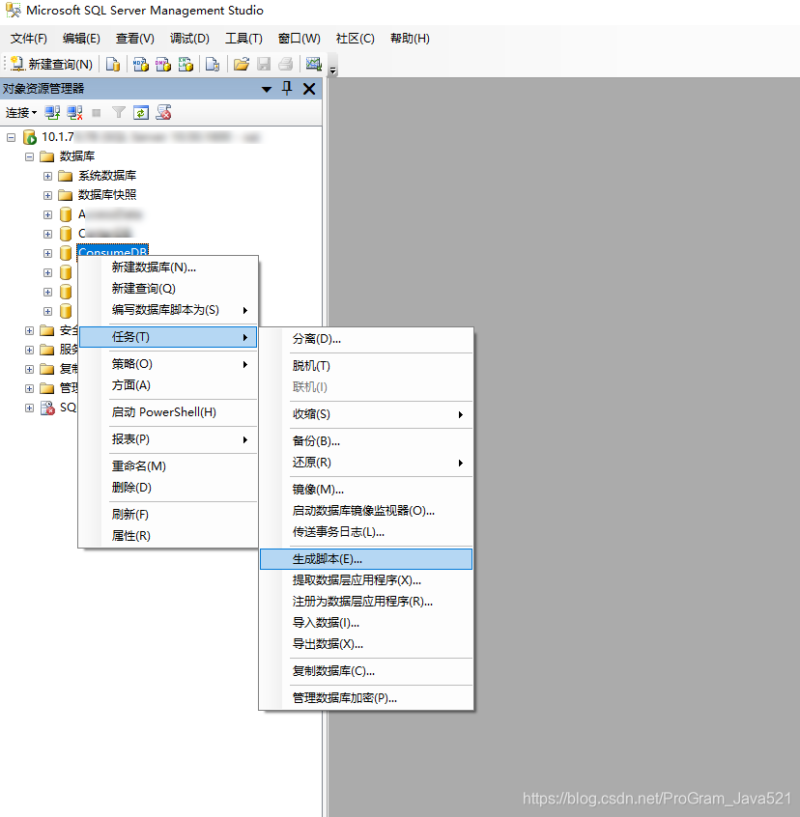Open the toolbar options overflow arrow

tap(333, 70)
